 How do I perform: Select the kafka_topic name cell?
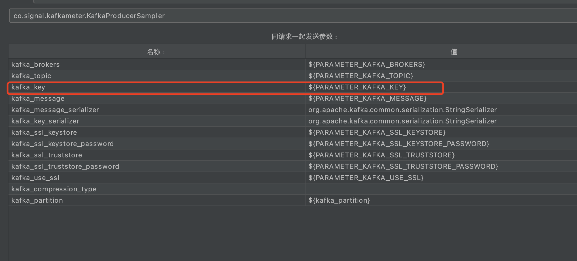coord(157,76)
